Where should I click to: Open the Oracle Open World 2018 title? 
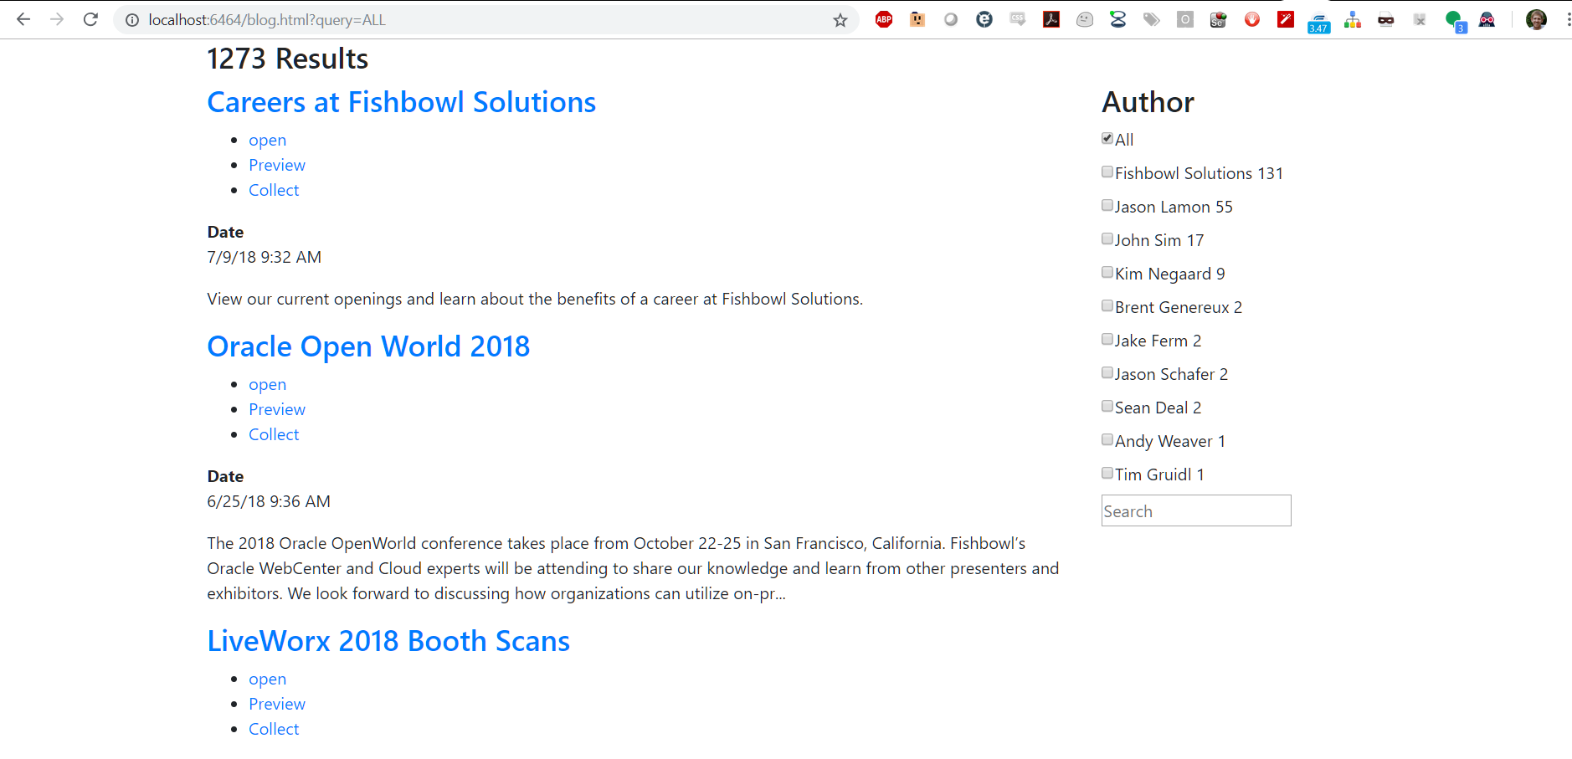click(368, 346)
